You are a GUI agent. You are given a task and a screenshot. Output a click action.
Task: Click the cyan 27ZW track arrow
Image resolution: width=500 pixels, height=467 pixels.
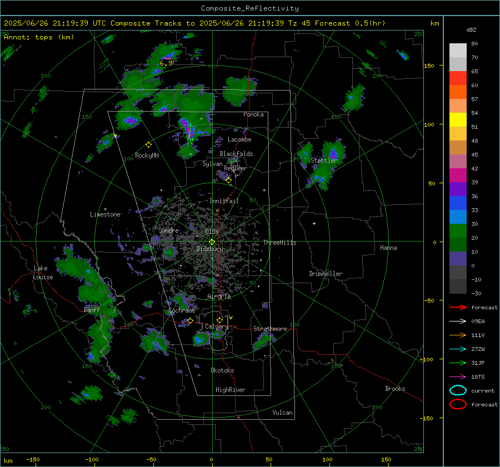coord(458,349)
